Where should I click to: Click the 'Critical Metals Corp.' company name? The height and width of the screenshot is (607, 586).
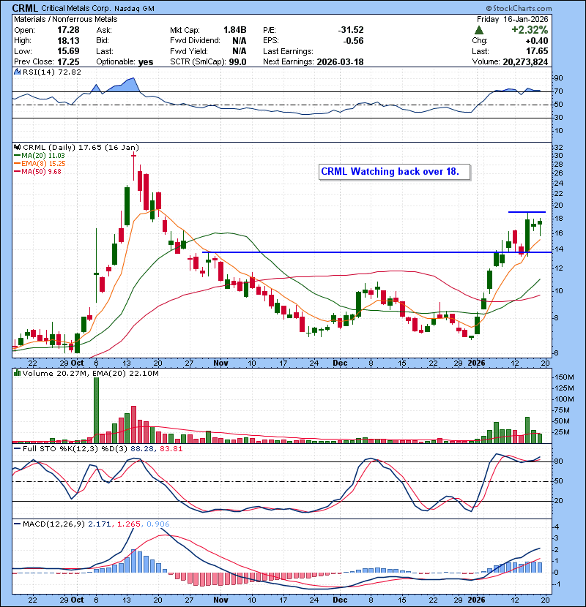click(x=76, y=9)
